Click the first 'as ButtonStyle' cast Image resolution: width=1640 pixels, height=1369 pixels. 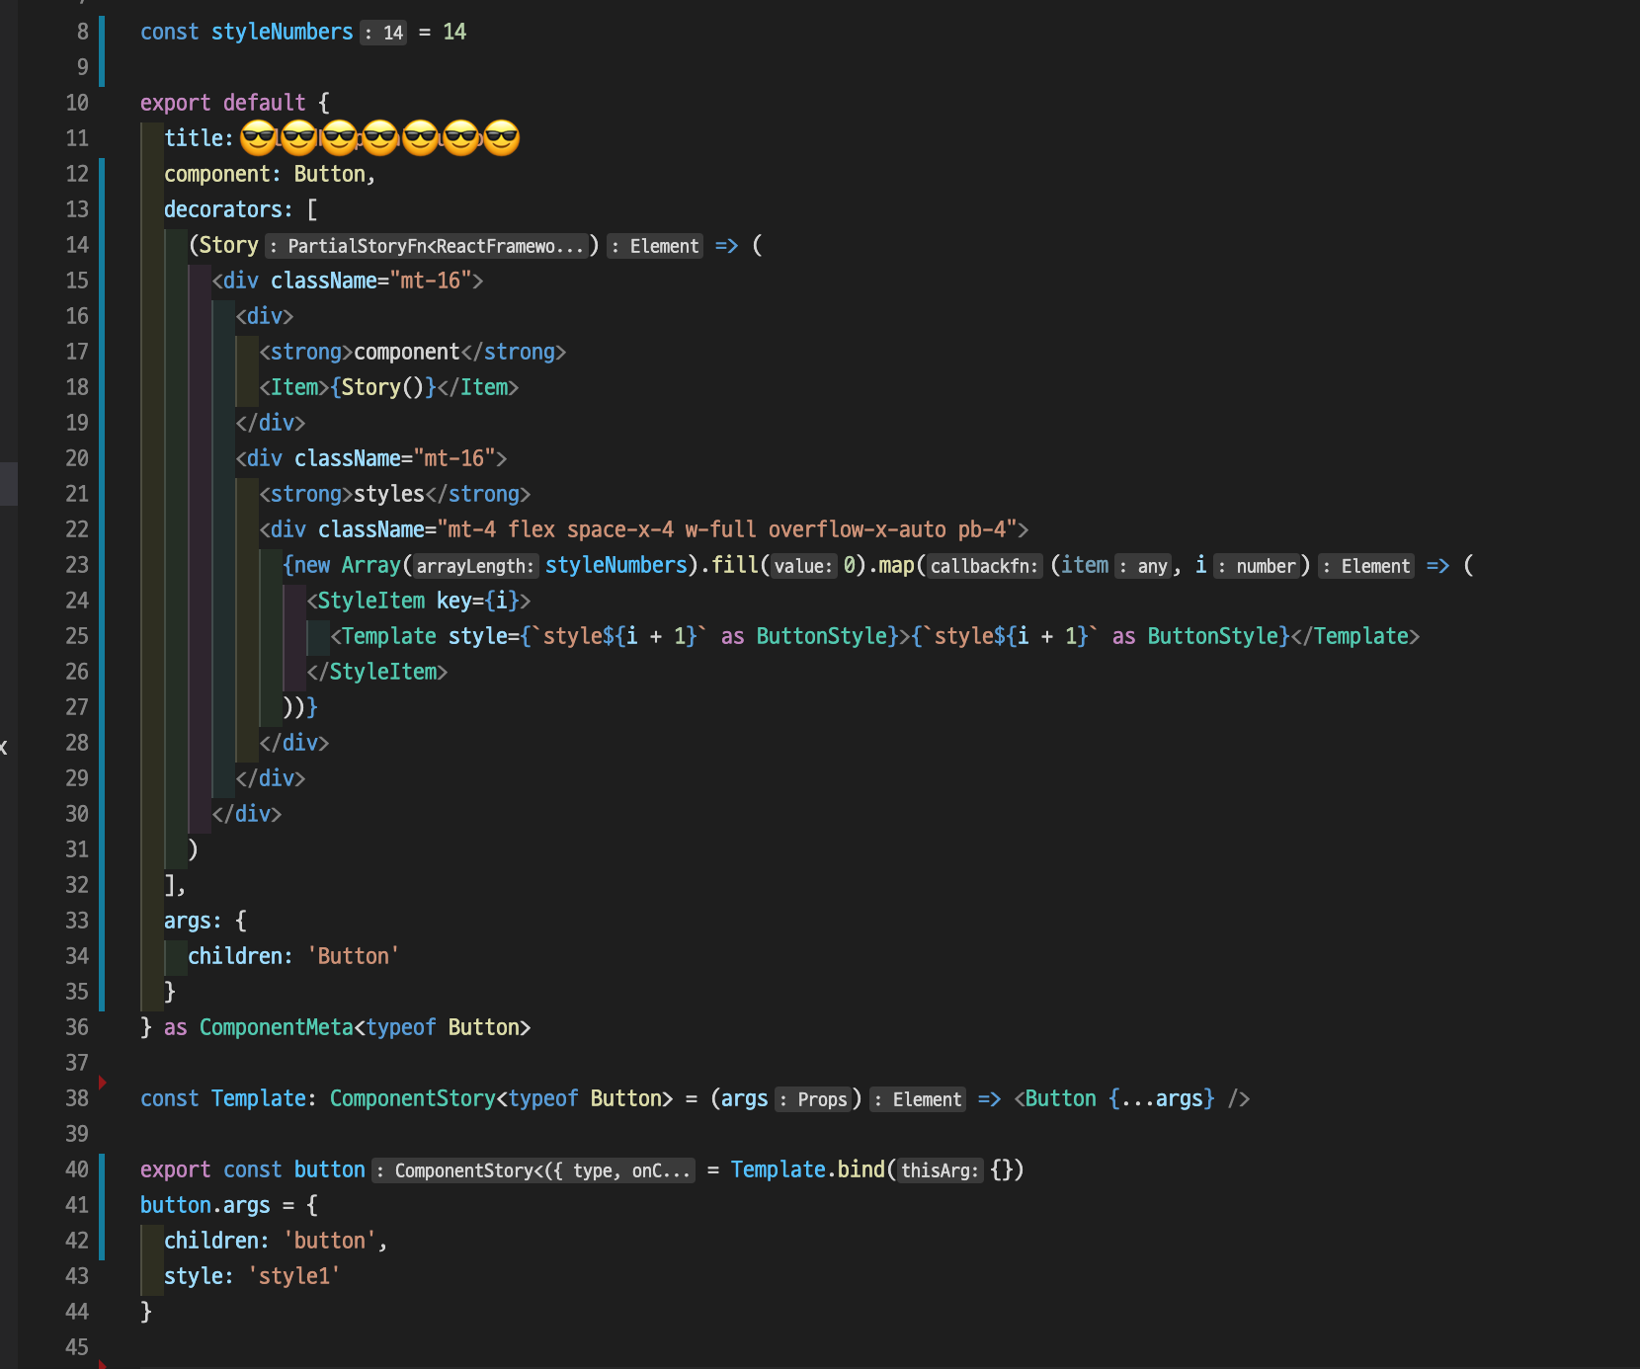[804, 636]
